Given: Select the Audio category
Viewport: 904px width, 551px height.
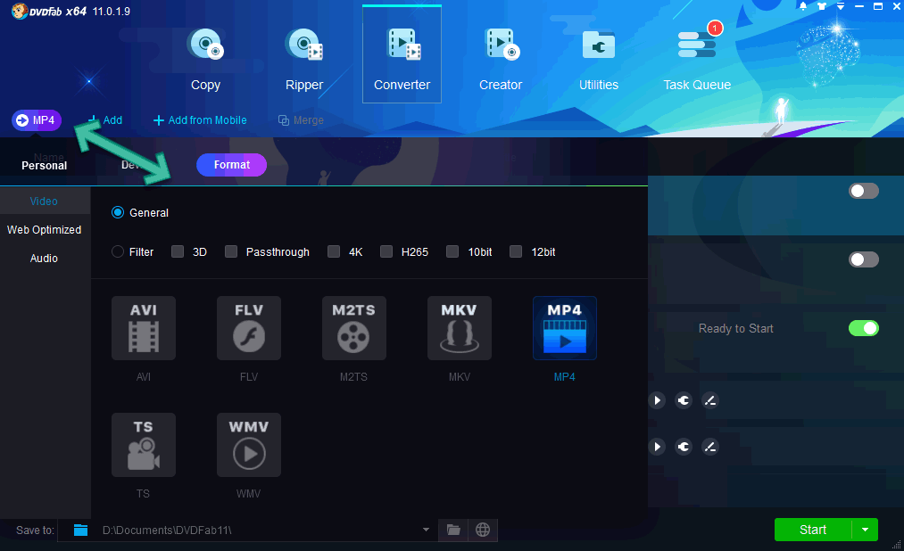Looking at the screenshot, I should pos(44,259).
